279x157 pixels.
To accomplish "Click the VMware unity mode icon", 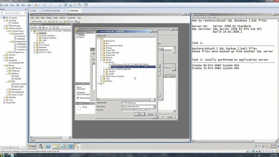I will (80, 5).
